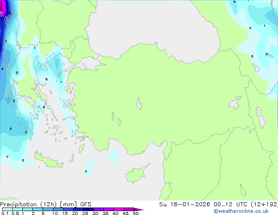Click the '0.1' legend scale value
Viewport: 278px width, 215px height.
pos(5,213)
